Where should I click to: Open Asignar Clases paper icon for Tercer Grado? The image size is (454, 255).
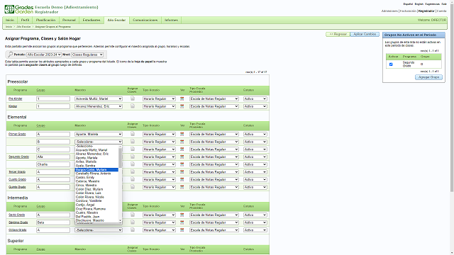[x=133, y=171]
